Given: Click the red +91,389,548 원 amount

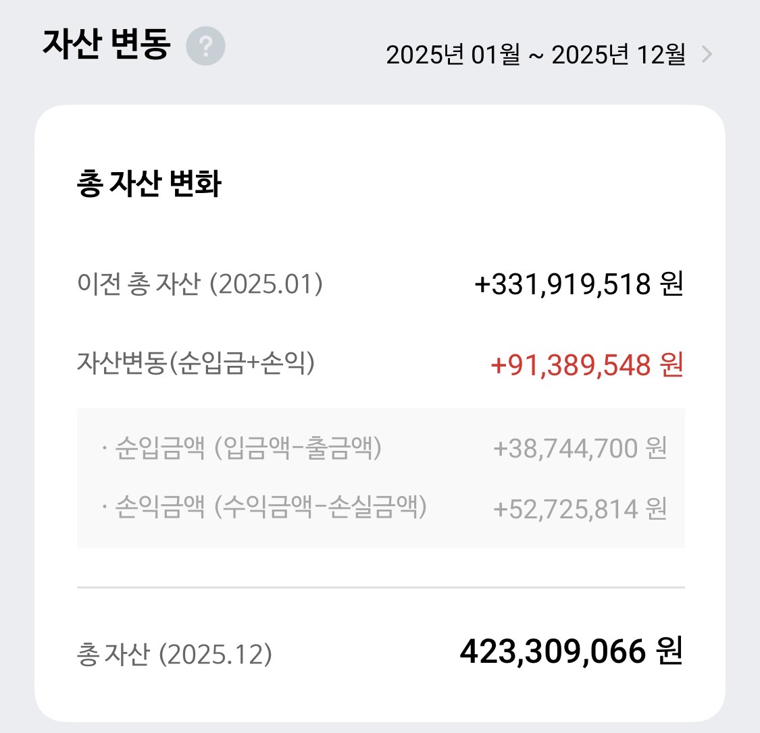Looking at the screenshot, I should (x=586, y=365).
